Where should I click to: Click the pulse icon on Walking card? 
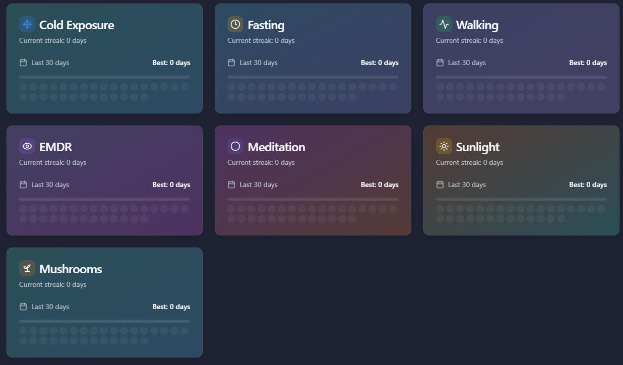coord(444,24)
